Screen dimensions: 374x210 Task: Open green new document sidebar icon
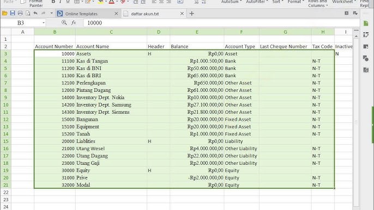tap(366, 23)
